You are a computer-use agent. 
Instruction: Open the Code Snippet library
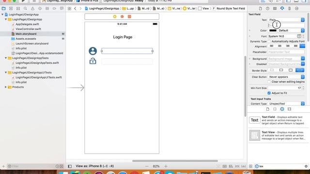pos(275,109)
